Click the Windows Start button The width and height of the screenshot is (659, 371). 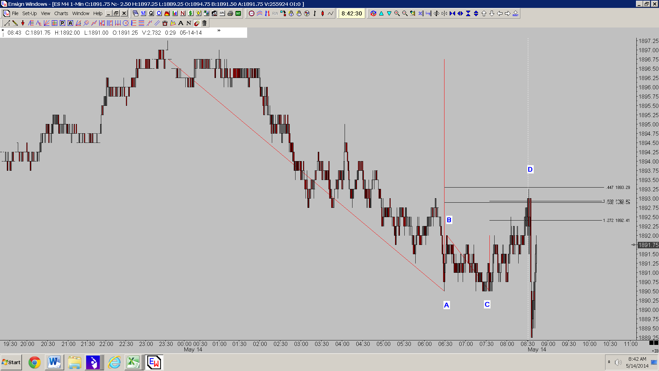point(11,362)
